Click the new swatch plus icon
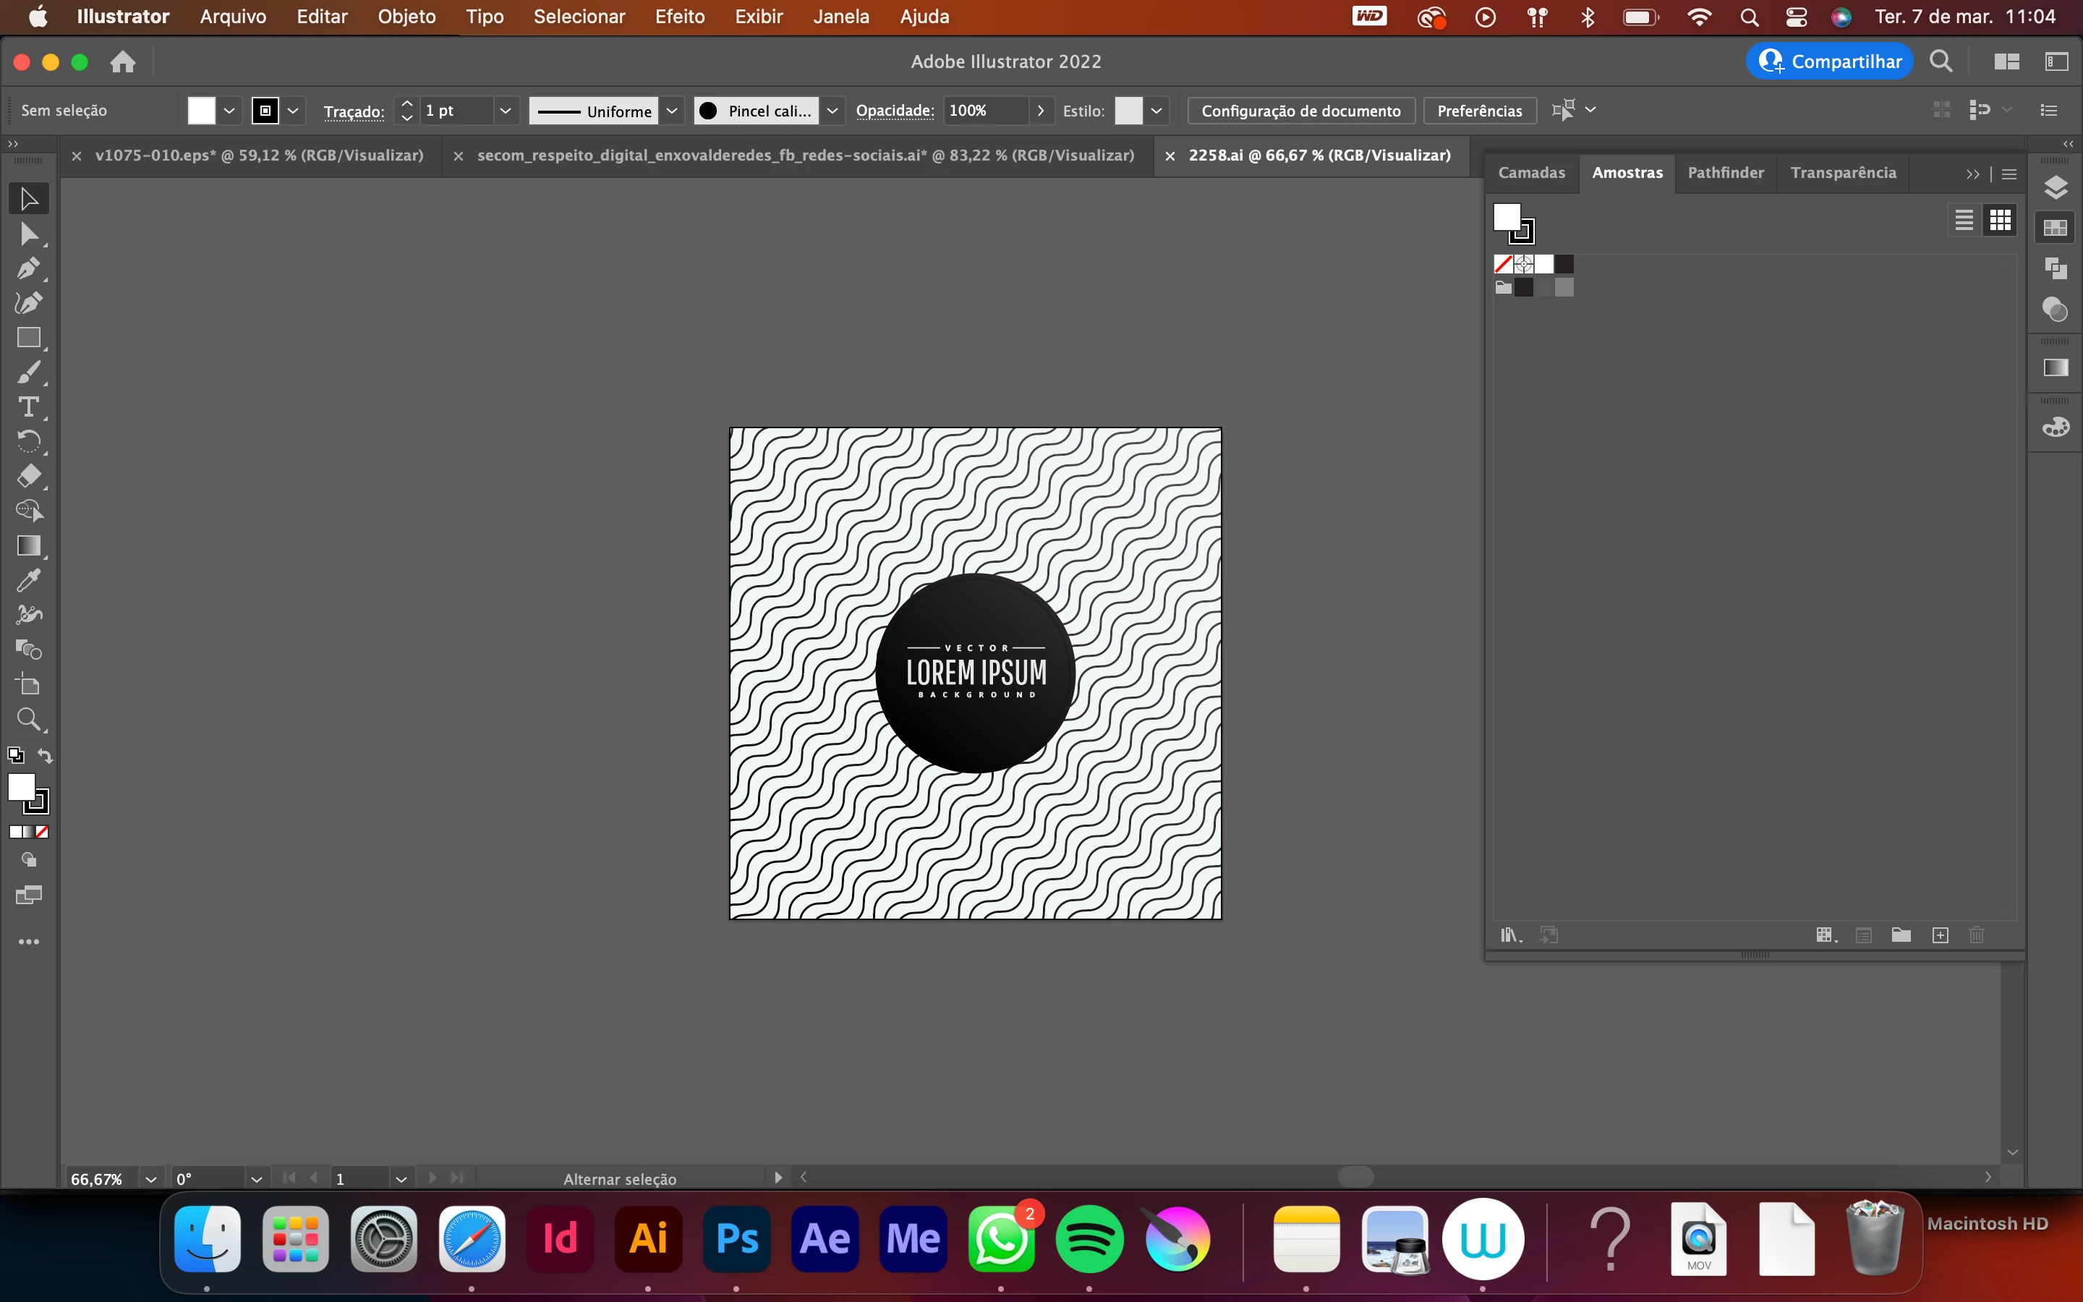Viewport: 2083px width, 1302px height. tap(1940, 935)
